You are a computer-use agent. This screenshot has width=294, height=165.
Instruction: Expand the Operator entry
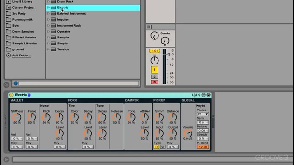tap(48, 32)
